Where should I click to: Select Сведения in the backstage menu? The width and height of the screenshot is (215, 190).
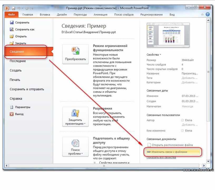tap(29, 51)
